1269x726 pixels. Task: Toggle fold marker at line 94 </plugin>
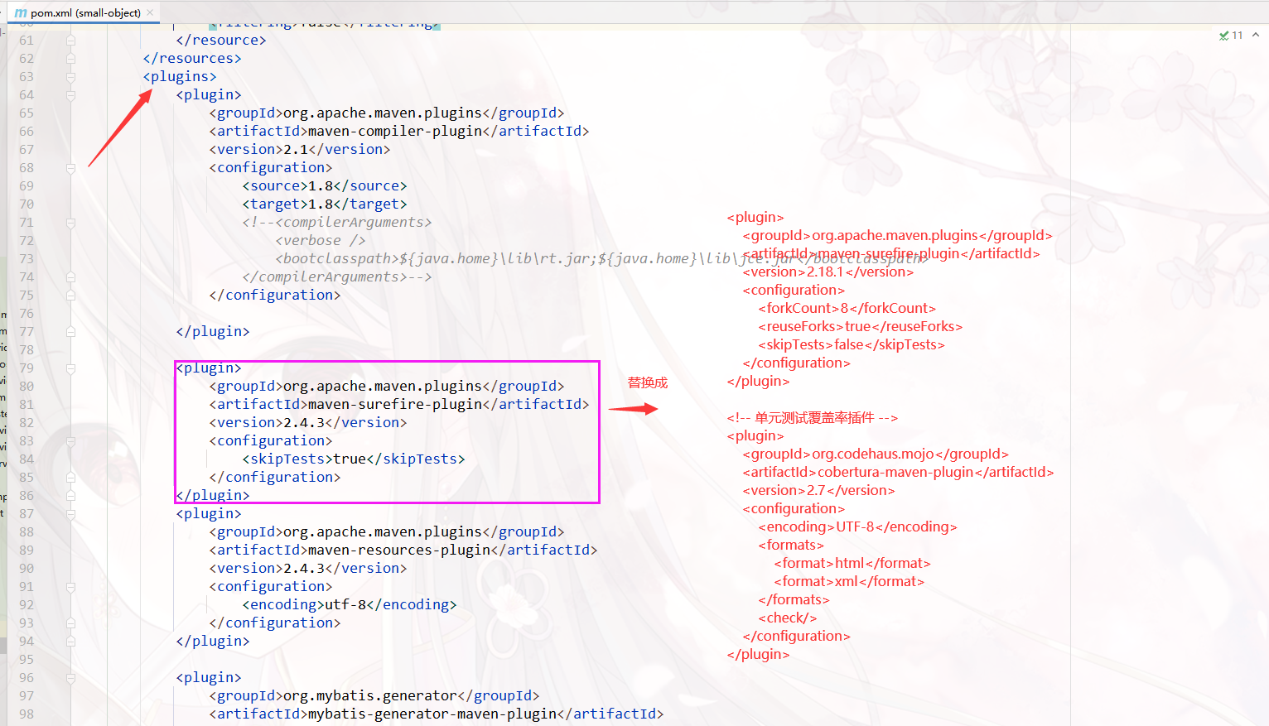coord(70,641)
